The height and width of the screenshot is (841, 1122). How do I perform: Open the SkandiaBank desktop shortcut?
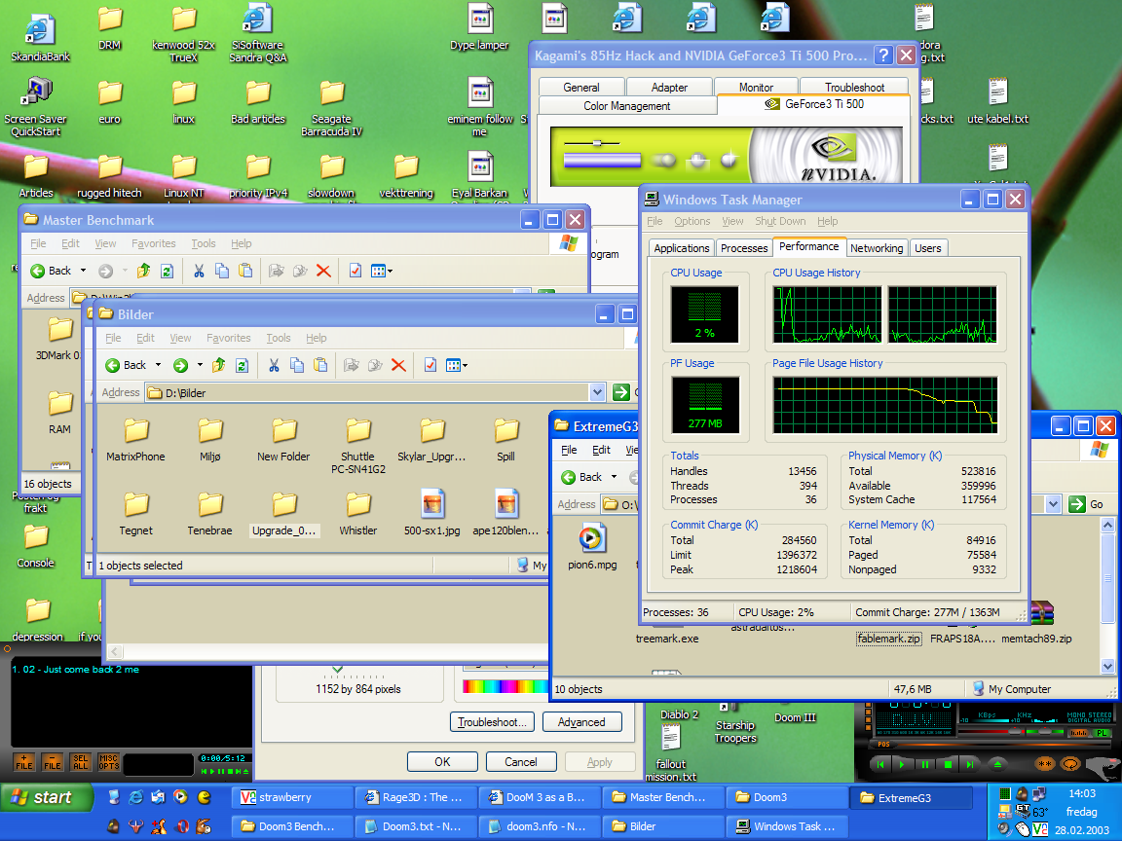tap(40, 36)
